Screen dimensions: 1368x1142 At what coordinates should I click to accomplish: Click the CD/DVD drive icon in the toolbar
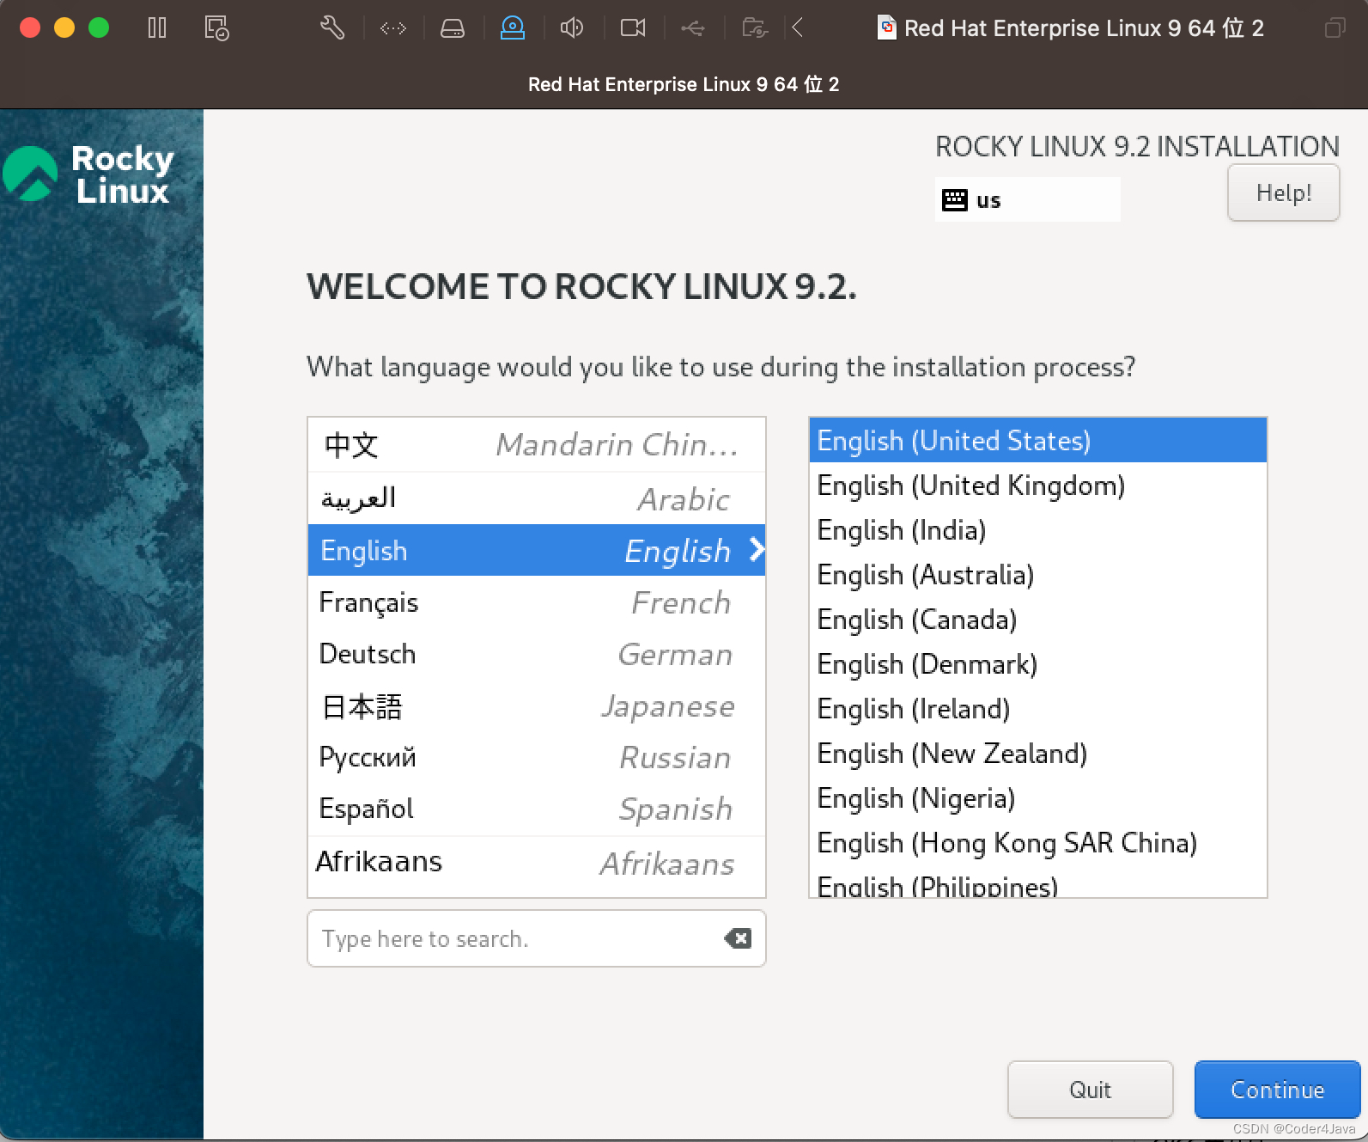[513, 28]
